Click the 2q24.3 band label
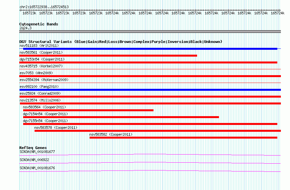The height and width of the screenshot is (190, 290). pos(25,28)
